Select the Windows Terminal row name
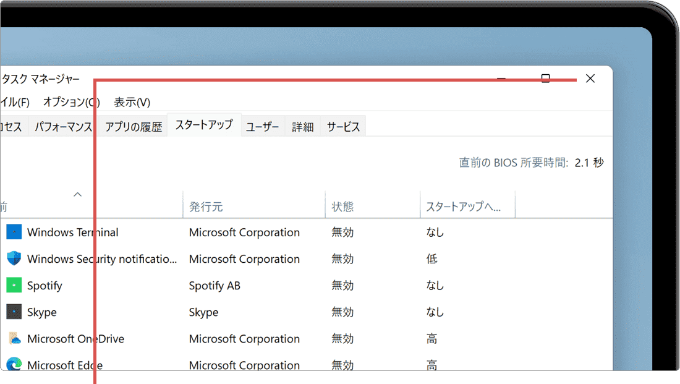680x384 pixels. coord(73,232)
